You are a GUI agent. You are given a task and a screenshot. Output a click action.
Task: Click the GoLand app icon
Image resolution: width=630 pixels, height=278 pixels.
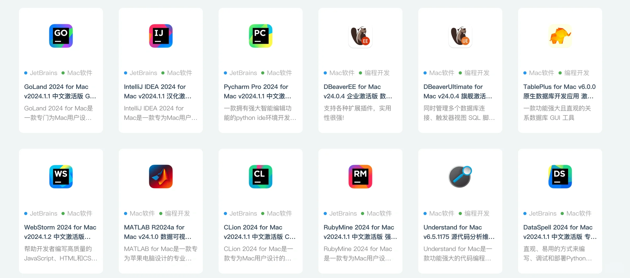60,36
